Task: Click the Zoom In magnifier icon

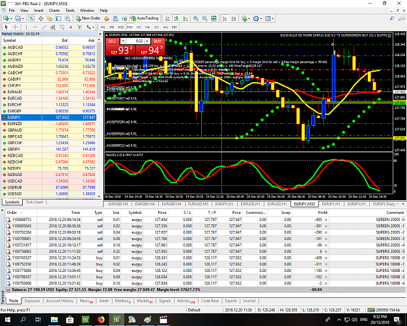Action: pos(196,18)
